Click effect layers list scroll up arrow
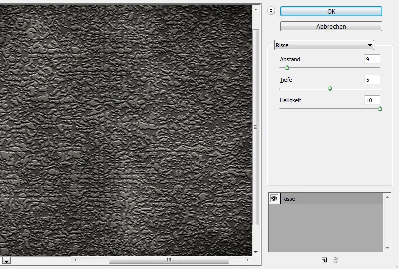 click(387, 197)
